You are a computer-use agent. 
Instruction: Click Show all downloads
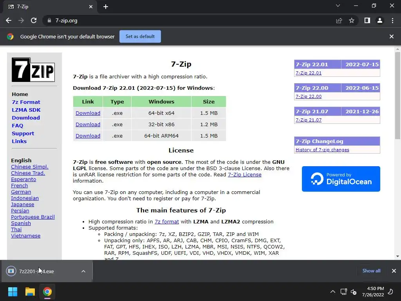[x=371, y=271]
